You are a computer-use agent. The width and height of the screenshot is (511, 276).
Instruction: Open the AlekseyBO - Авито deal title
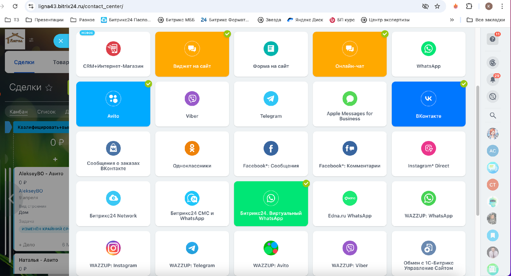(x=41, y=174)
